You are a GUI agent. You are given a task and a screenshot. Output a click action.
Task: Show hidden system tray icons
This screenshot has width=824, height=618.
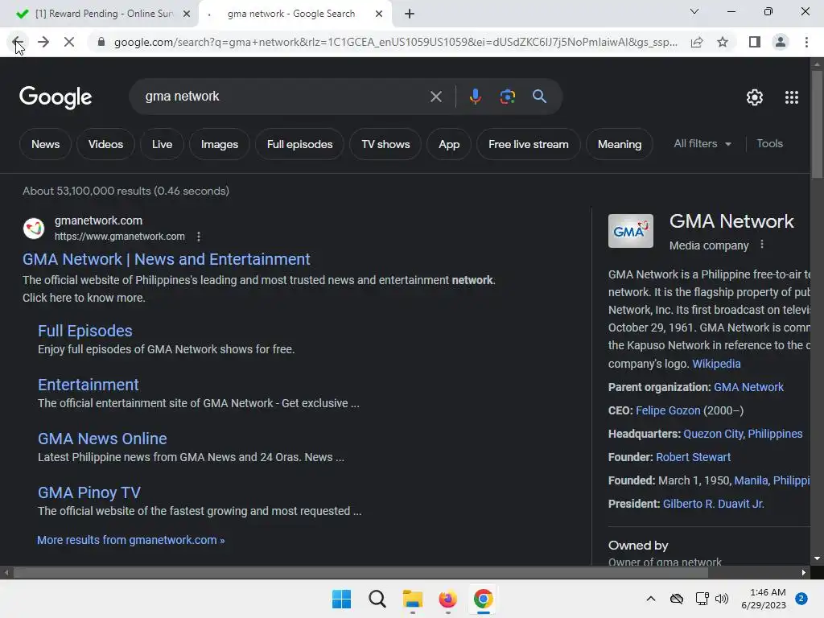pyautogui.click(x=650, y=599)
